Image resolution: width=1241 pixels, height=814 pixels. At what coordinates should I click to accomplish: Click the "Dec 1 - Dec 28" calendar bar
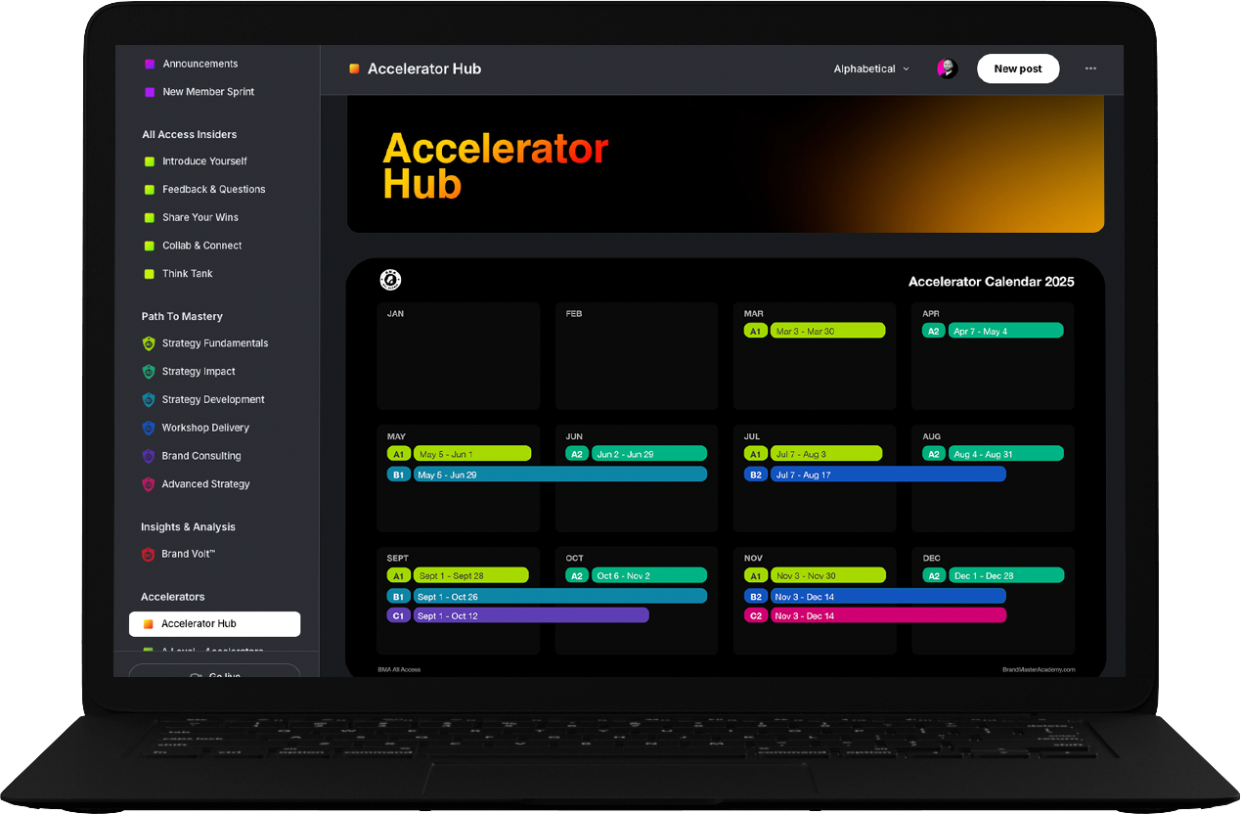click(1005, 575)
